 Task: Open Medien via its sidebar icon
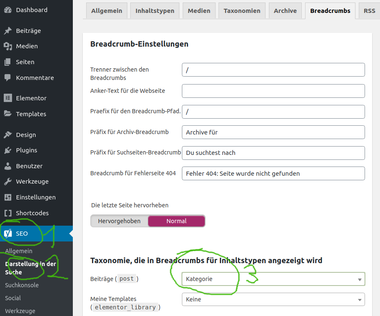point(7,46)
